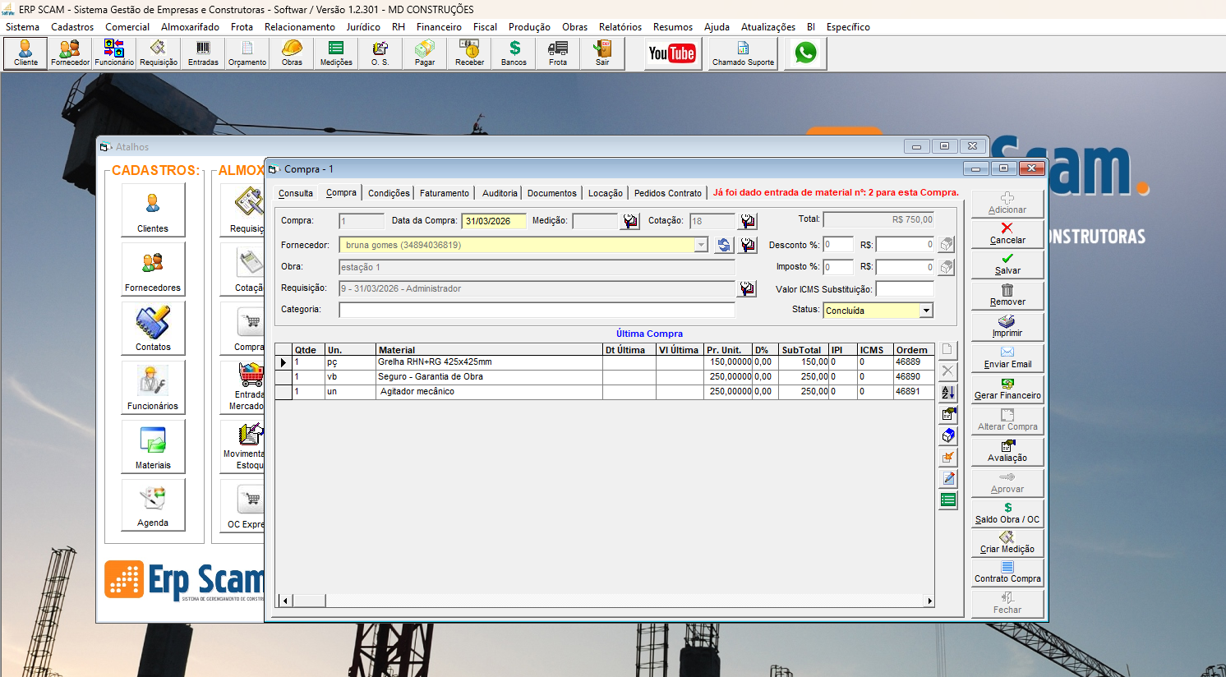Open the Financeiro menu
This screenshot has width=1226, height=677.
coord(439,27)
